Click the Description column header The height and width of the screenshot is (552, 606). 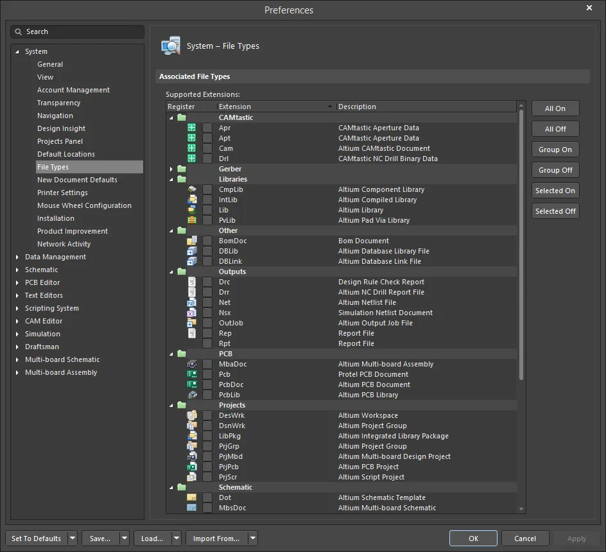[x=426, y=107]
